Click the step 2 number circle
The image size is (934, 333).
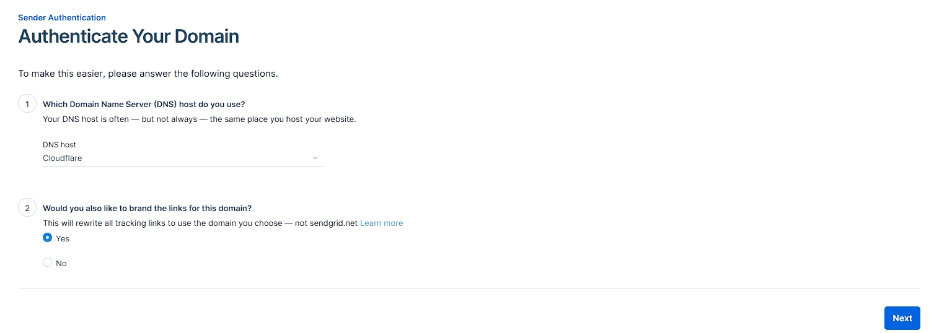27,208
